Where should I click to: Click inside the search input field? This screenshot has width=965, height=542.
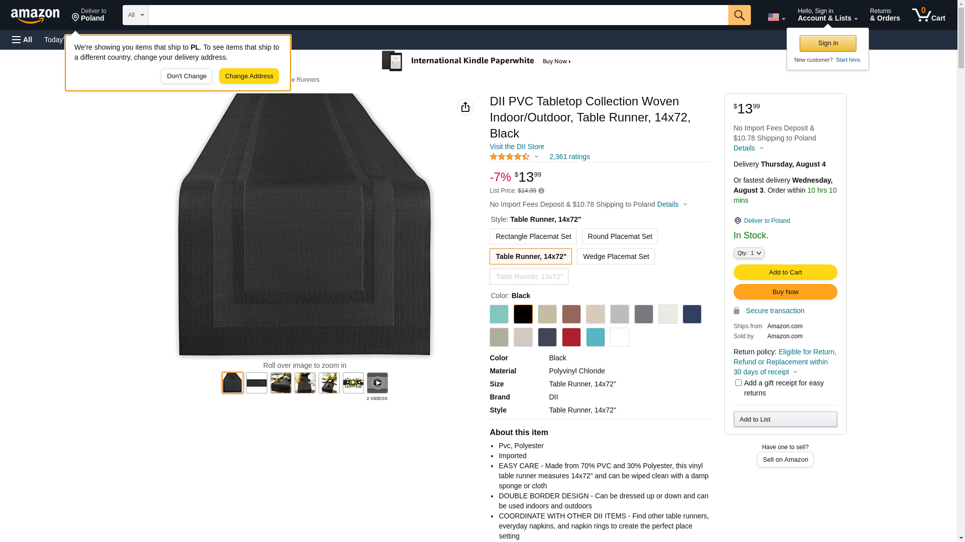point(437,15)
